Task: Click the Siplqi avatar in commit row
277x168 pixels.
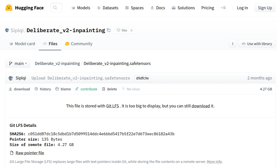Action: [11, 78]
